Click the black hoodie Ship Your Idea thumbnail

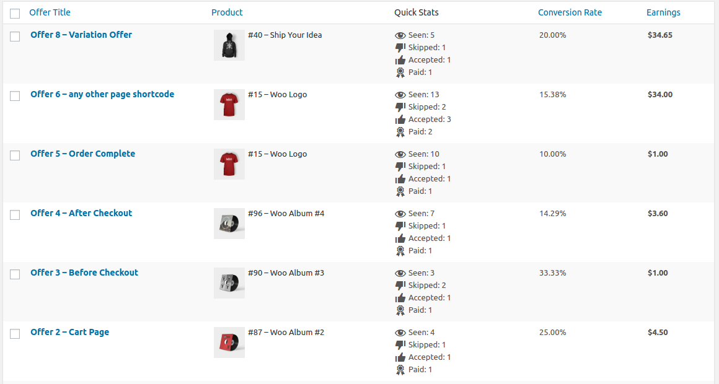[x=229, y=45]
